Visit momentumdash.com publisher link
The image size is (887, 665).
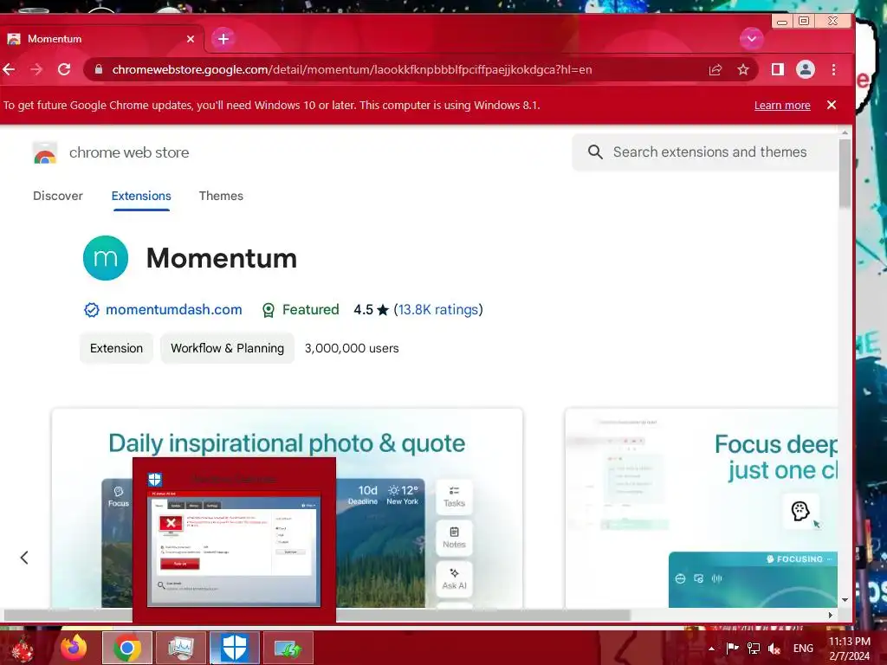point(173,309)
